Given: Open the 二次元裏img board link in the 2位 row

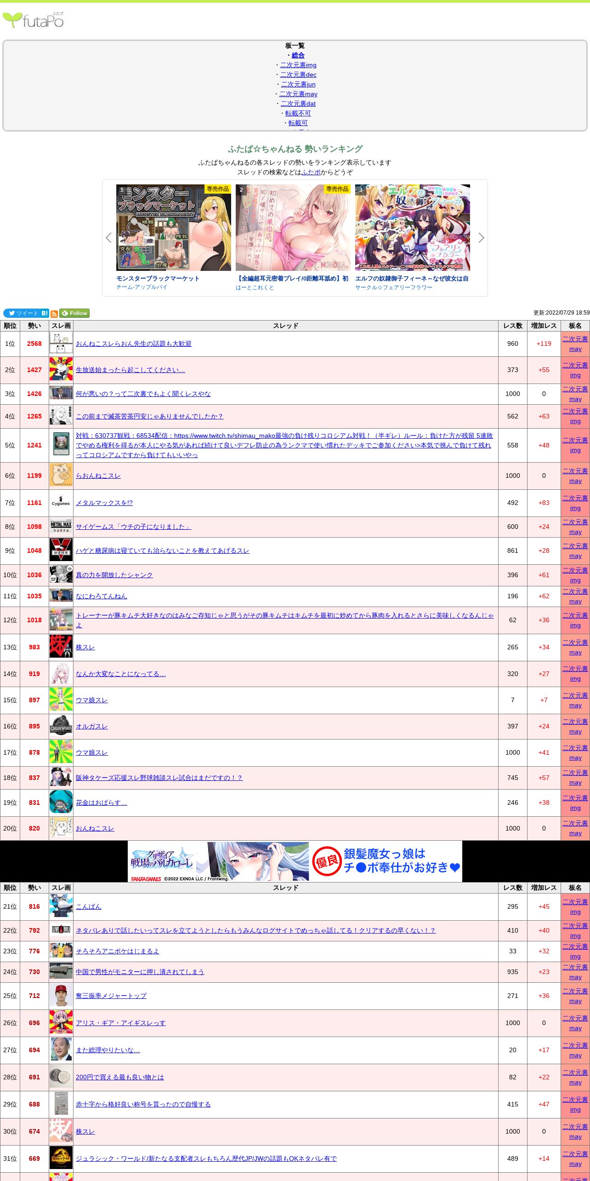Looking at the screenshot, I should (575, 370).
